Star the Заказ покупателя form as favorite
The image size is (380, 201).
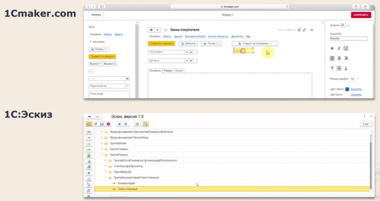pyautogui.click(x=166, y=30)
